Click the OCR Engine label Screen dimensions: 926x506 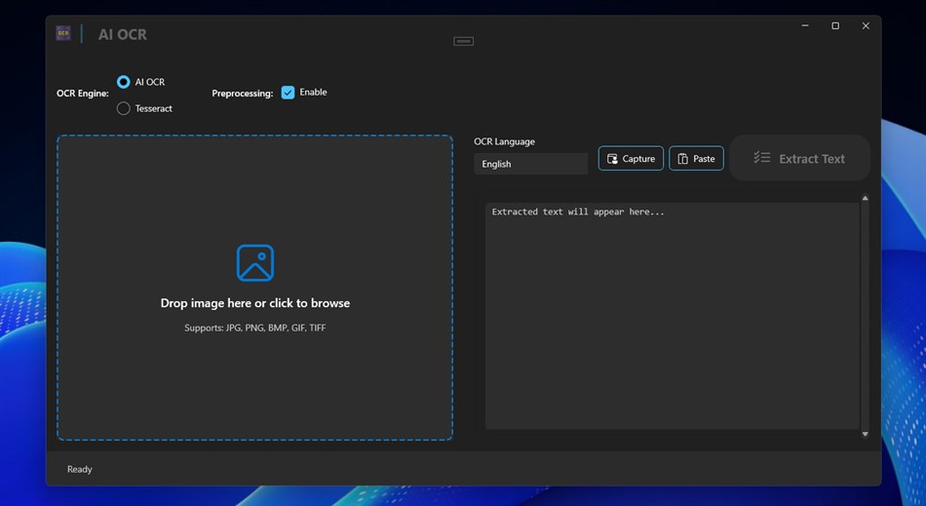pyautogui.click(x=83, y=94)
